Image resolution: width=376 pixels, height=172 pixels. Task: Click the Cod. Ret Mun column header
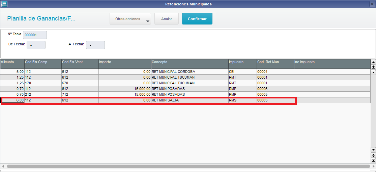coord(275,64)
